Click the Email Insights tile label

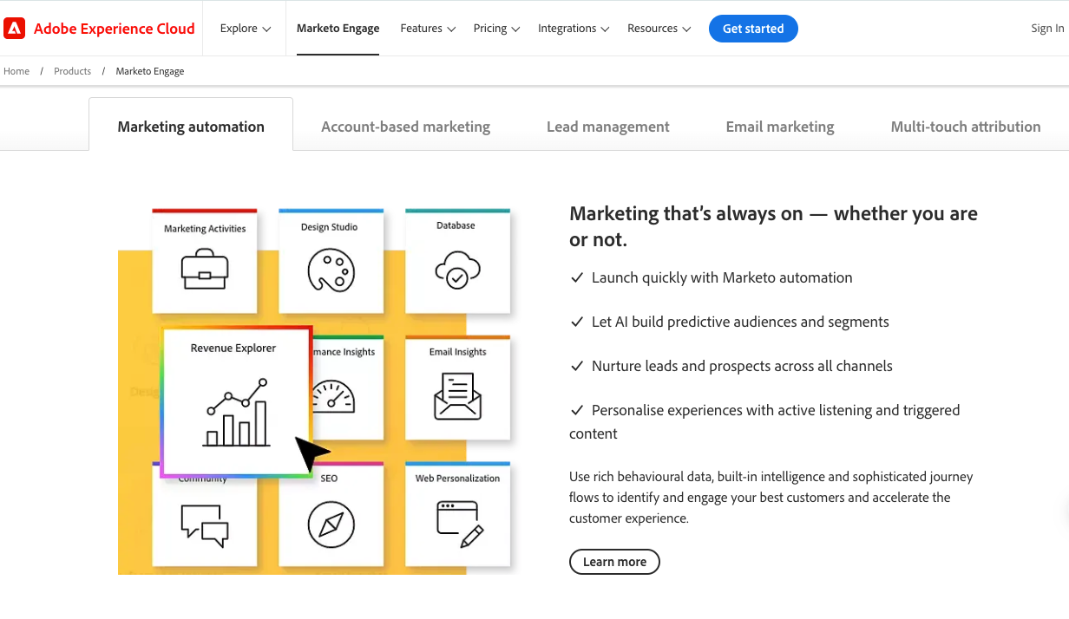pos(457,352)
